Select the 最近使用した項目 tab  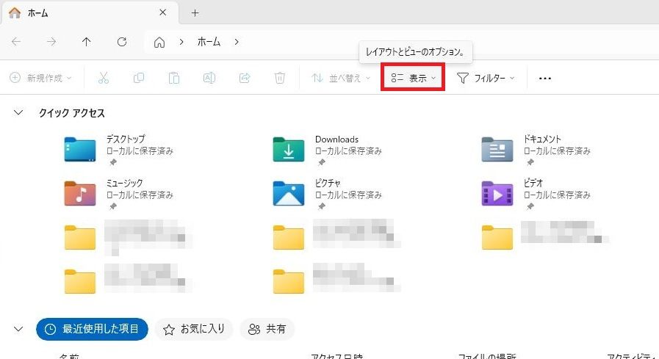(92, 329)
